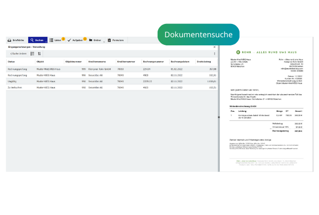319x215 pixels.
Task: Toggle the list view icon
Action: pyautogui.click(x=33, y=54)
